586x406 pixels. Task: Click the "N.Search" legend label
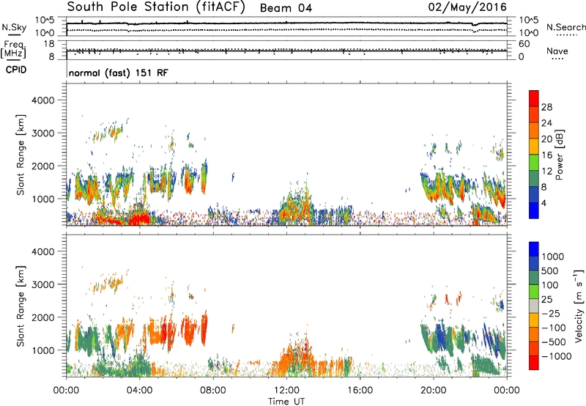pos(565,27)
